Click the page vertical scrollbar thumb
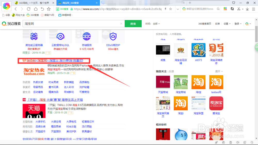Screen dimensions: 258x145 [256, 34]
